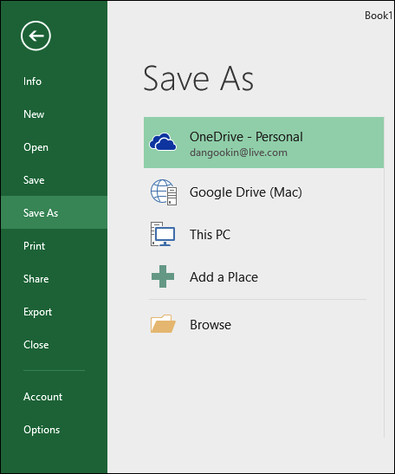The width and height of the screenshot is (395, 474).
Task: Click the Browse label
Action: tap(210, 325)
